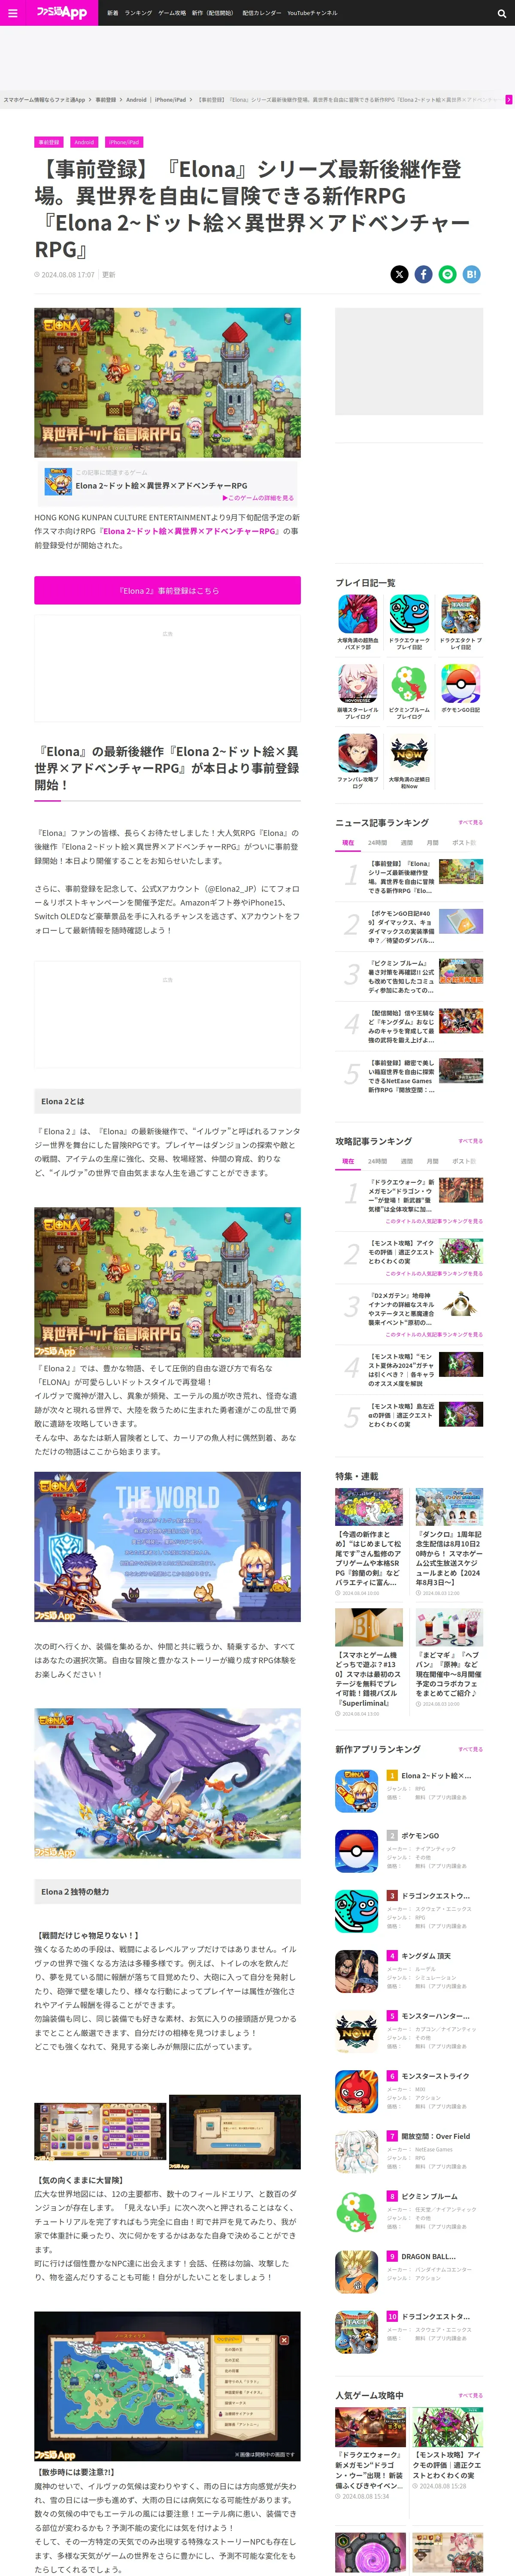
Task: Open the hamburger menu in the header
Action: (x=13, y=13)
